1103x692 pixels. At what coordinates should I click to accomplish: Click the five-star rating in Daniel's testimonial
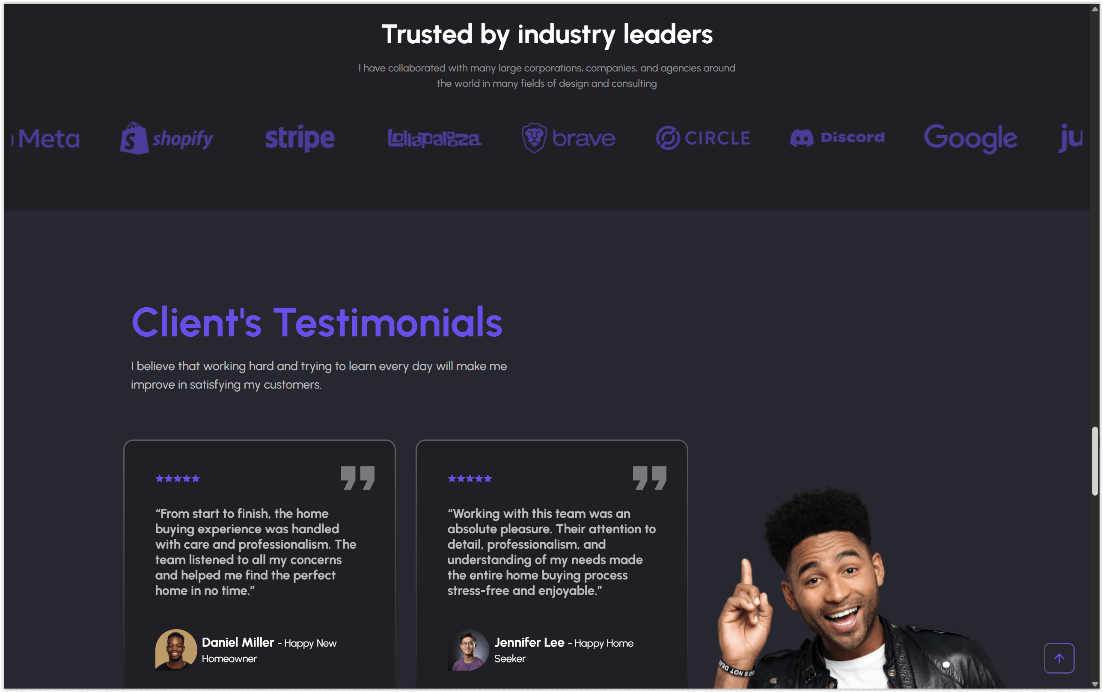point(178,479)
